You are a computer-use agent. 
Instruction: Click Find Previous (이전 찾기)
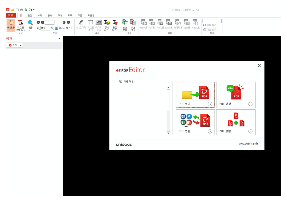(x=210, y=30)
